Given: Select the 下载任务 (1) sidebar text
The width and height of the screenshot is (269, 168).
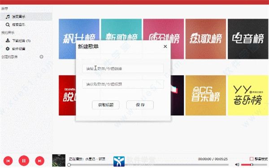Looking at the screenshot, I should click(21, 41).
